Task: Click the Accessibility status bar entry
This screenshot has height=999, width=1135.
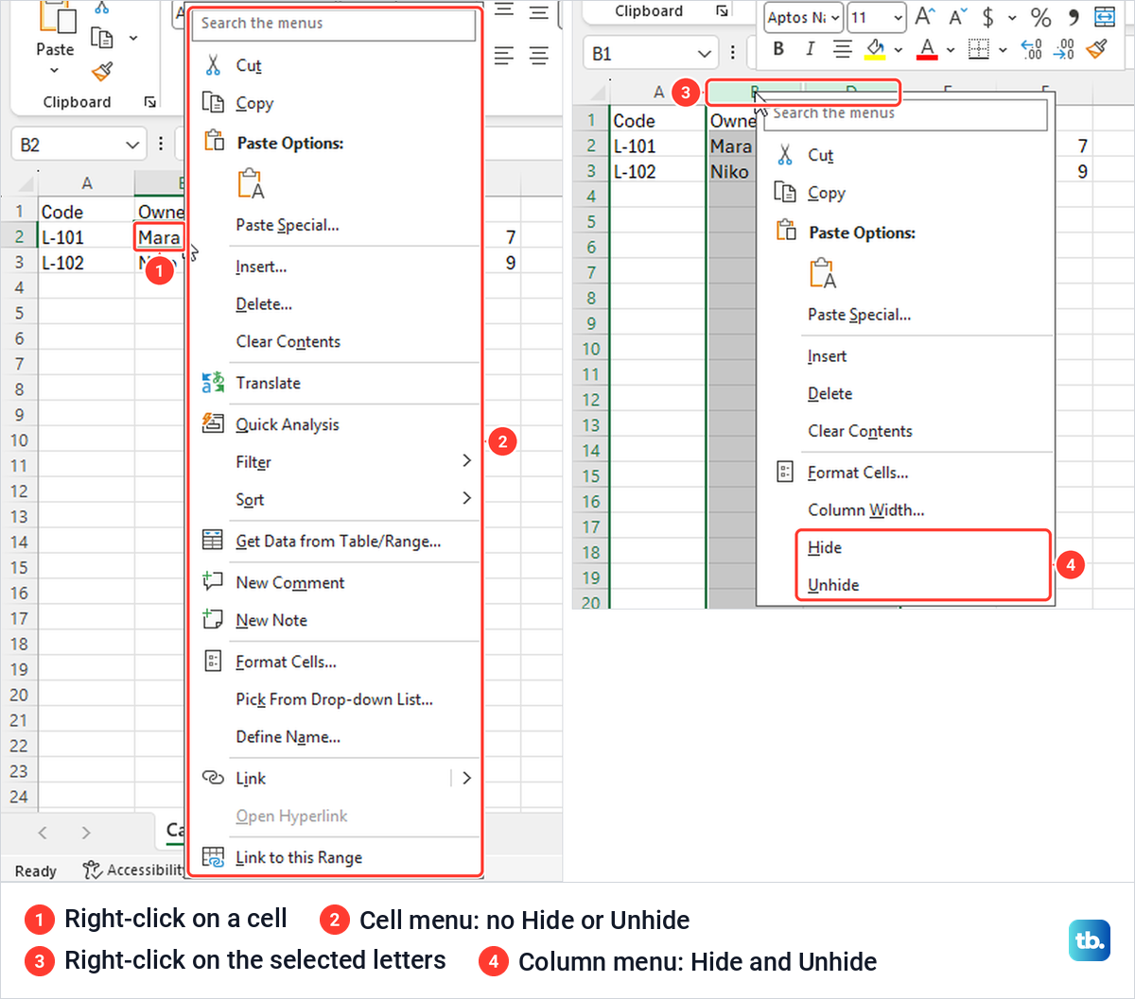Action: coord(133,870)
